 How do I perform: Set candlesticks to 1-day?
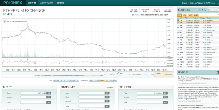pyautogui.click(x=115, y=81)
